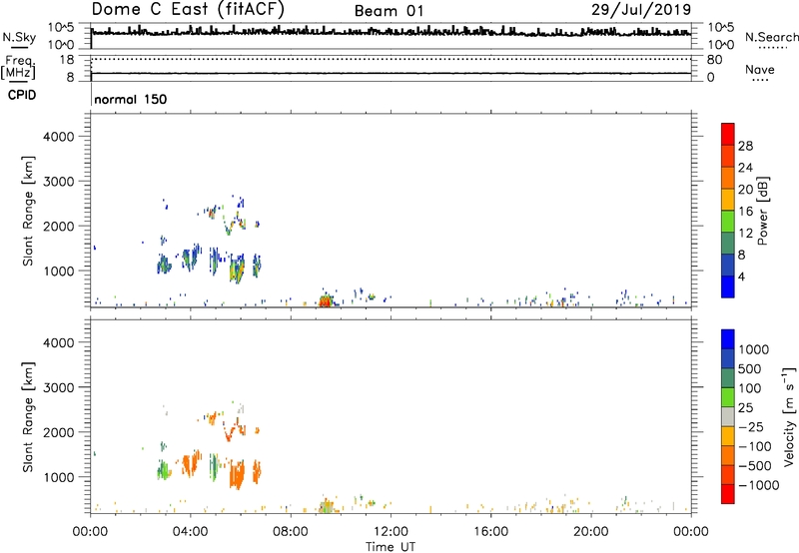Click the "08:00" time tick label
The width and height of the screenshot is (799, 553).
click(x=291, y=532)
